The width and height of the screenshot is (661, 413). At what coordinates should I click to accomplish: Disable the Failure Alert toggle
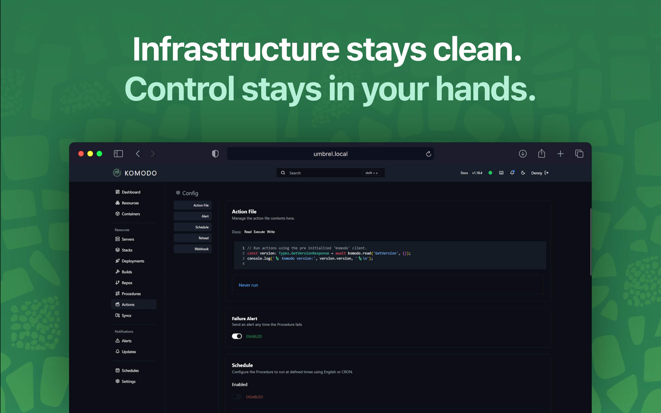237,336
